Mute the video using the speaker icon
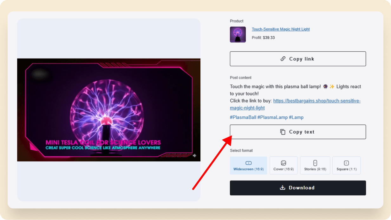Screen dimensions: 391x220 pyautogui.click(x=194, y=155)
